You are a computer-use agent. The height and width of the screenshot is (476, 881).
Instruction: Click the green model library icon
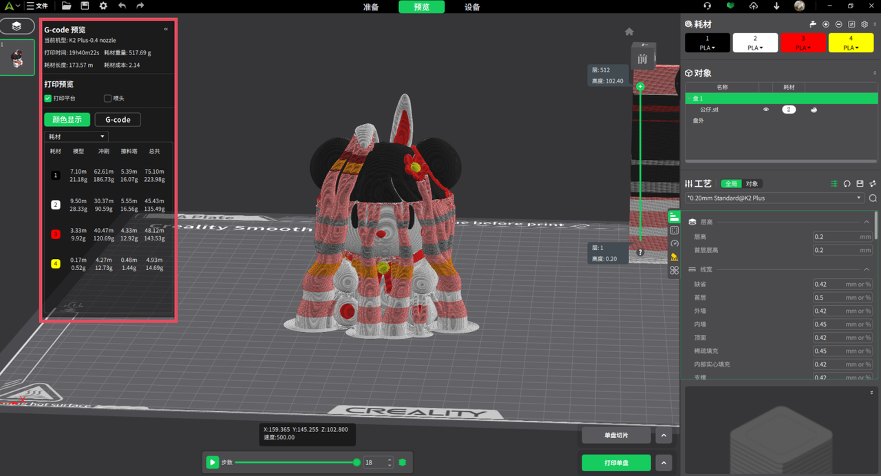pyautogui.click(x=731, y=6)
